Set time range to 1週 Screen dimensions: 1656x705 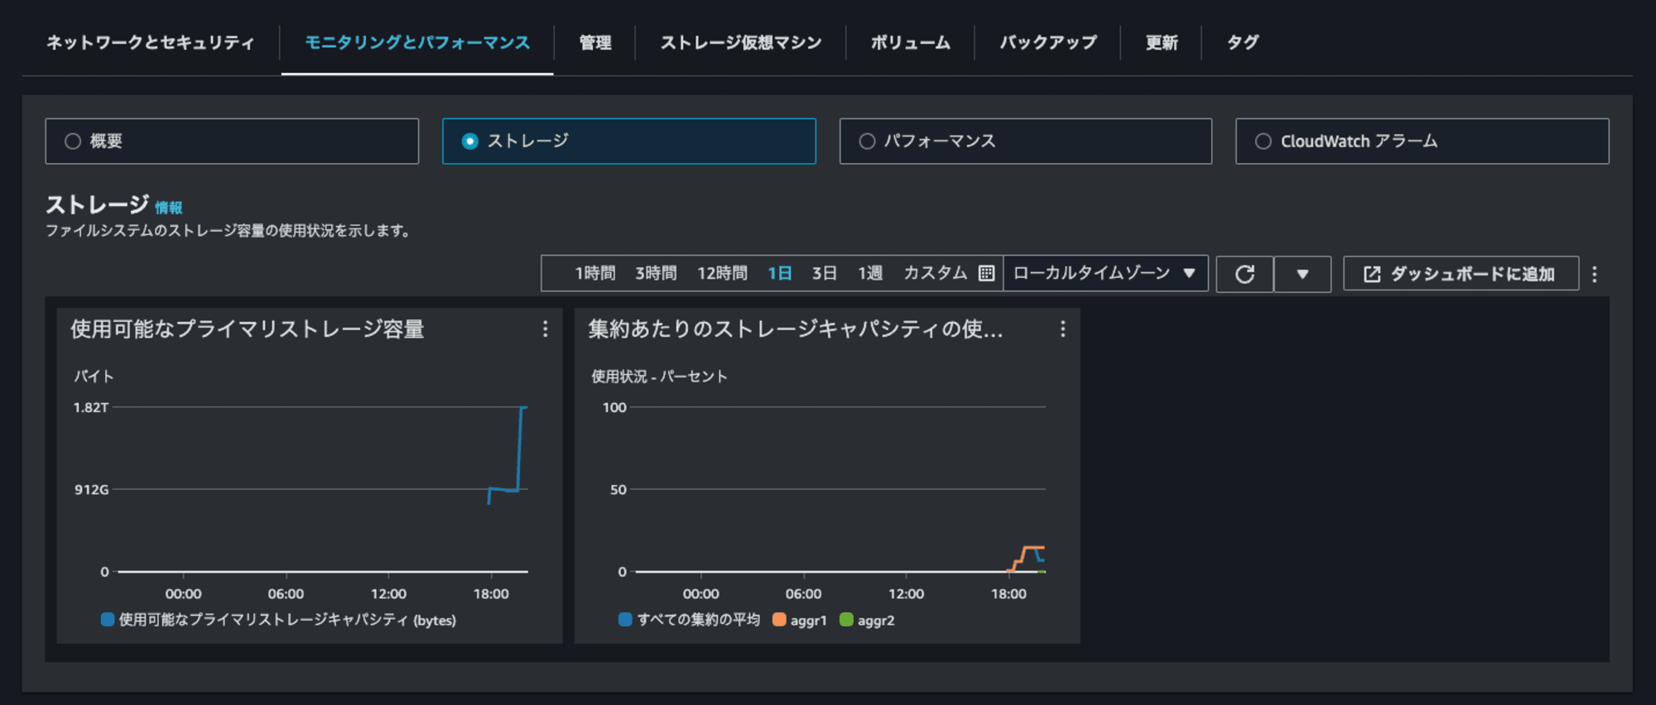870,273
